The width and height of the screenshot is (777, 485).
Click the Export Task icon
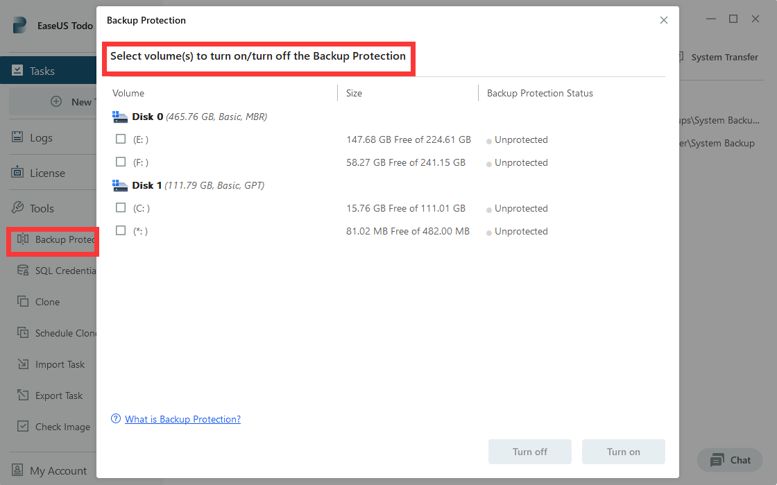[23, 395]
